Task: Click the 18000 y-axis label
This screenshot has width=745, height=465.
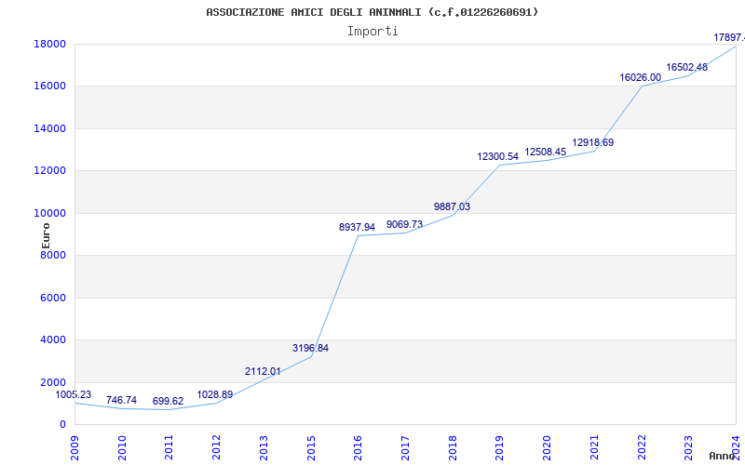Action: (x=49, y=44)
